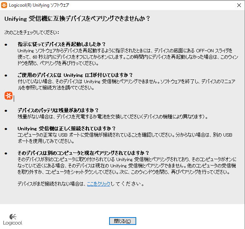Click the orange Unifying logo under the second bullet
The image size is (245, 229).
(9, 96)
